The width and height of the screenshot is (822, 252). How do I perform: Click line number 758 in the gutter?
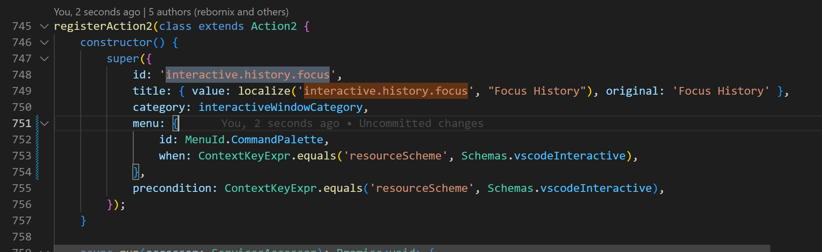point(22,237)
